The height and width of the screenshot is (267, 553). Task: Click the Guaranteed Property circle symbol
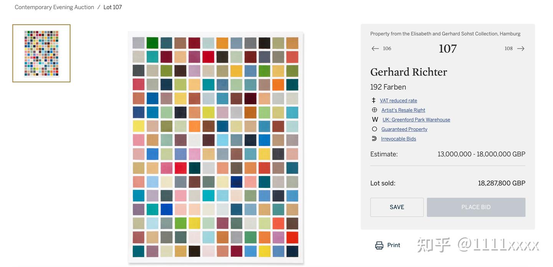pos(374,129)
